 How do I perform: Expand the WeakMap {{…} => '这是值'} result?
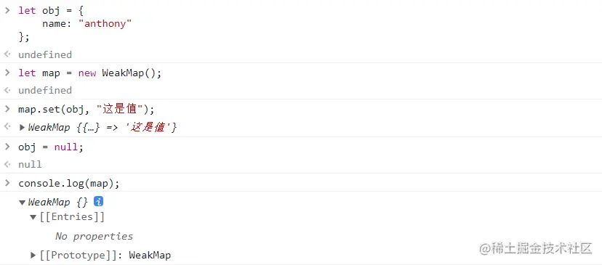[22, 127]
